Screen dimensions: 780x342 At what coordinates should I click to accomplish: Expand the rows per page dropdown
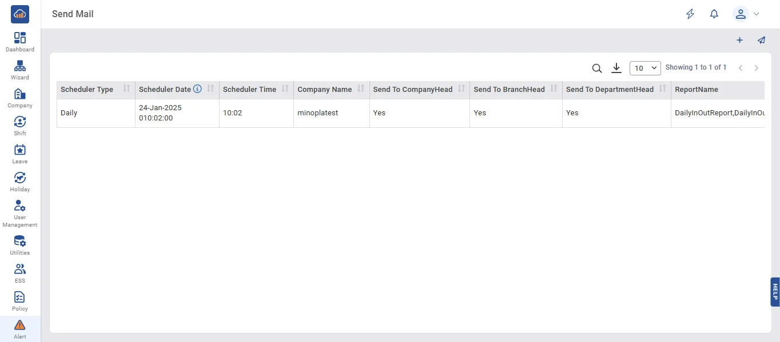click(645, 69)
